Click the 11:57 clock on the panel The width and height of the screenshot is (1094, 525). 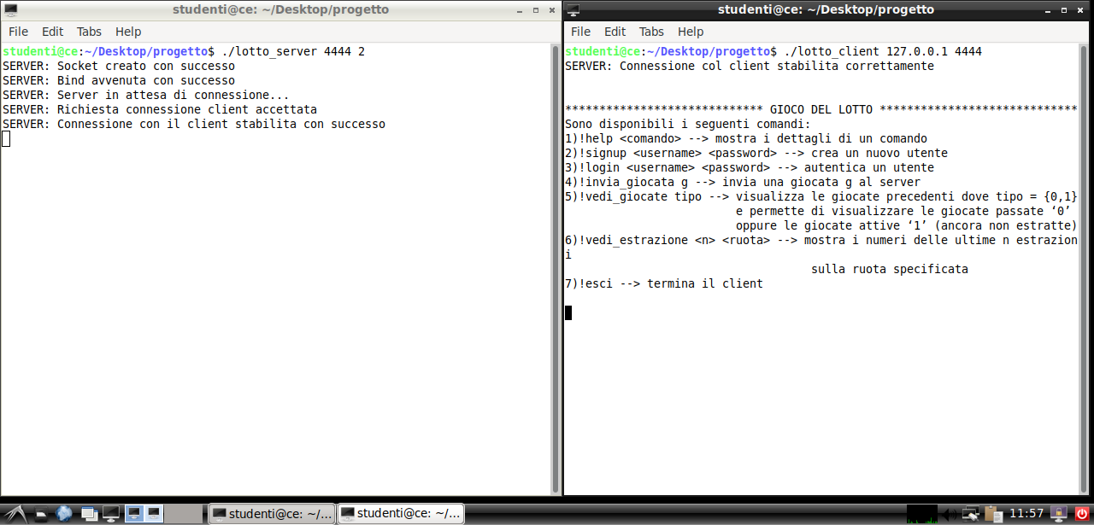[1026, 514]
